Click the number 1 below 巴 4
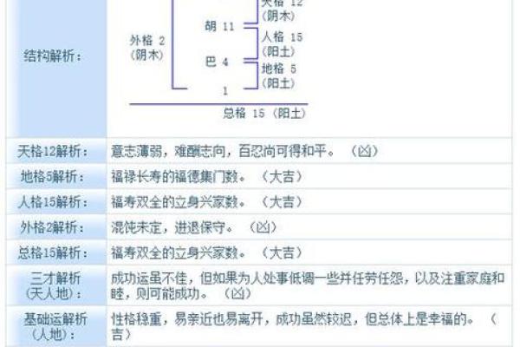520x347 pixels. [x=225, y=90]
